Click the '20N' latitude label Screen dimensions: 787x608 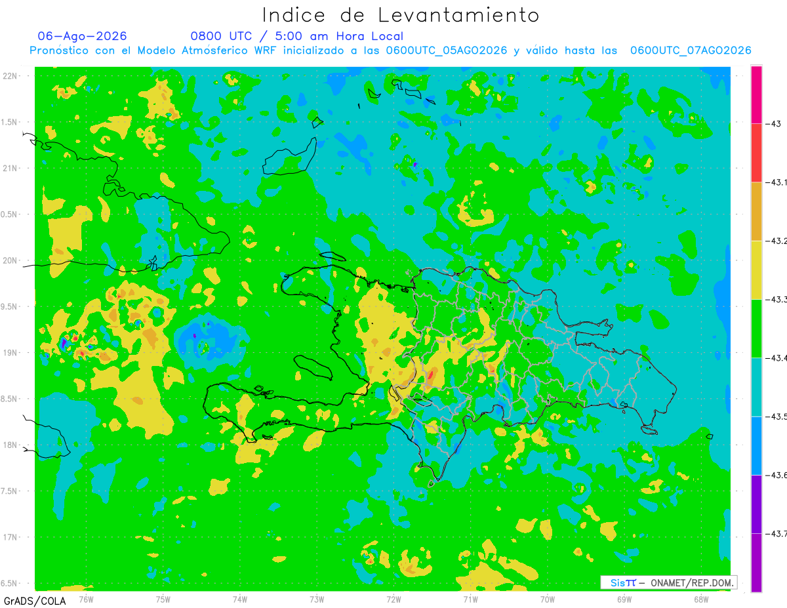tap(10, 260)
